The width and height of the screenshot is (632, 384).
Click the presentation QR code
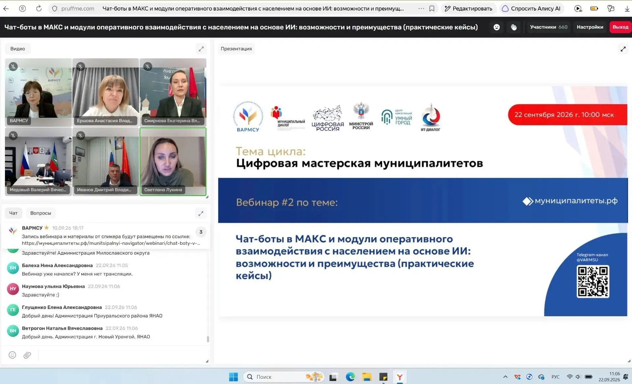click(x=593, y=282)
